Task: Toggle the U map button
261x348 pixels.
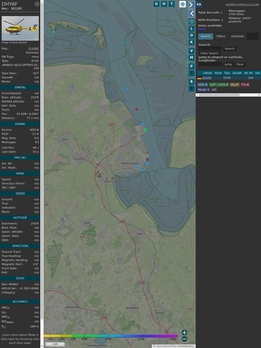Action: coord(156,4)
